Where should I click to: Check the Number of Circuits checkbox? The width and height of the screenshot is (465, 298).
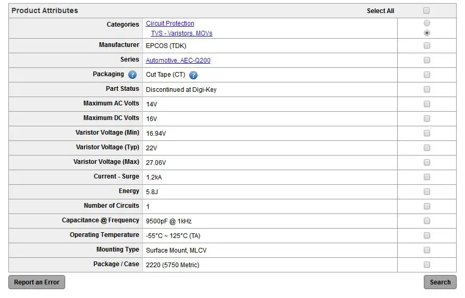click(x=427, y=206)
